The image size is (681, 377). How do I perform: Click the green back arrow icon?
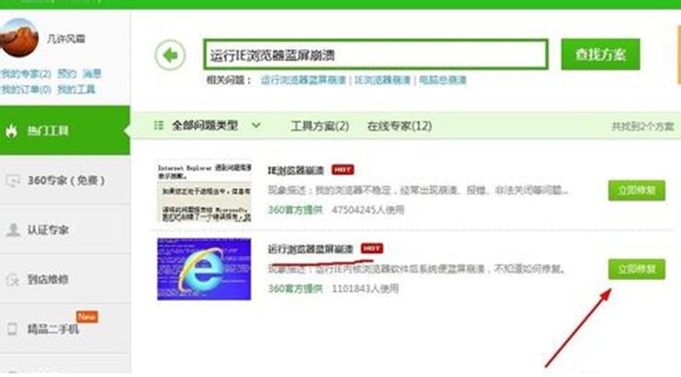[171, 55]
